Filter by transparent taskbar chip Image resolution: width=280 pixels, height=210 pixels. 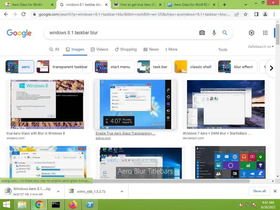[64, 67]
